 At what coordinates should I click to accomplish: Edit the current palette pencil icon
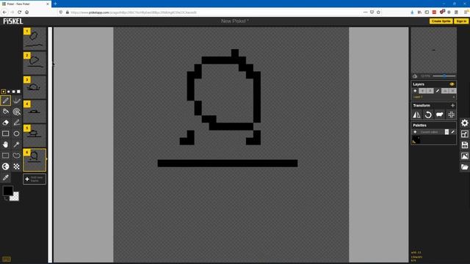click(453, 132)
